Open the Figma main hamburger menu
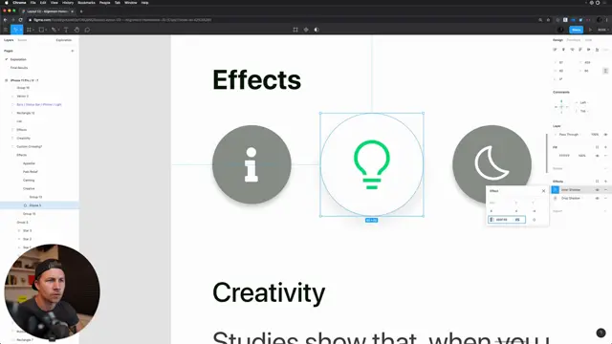 point(6,30)
